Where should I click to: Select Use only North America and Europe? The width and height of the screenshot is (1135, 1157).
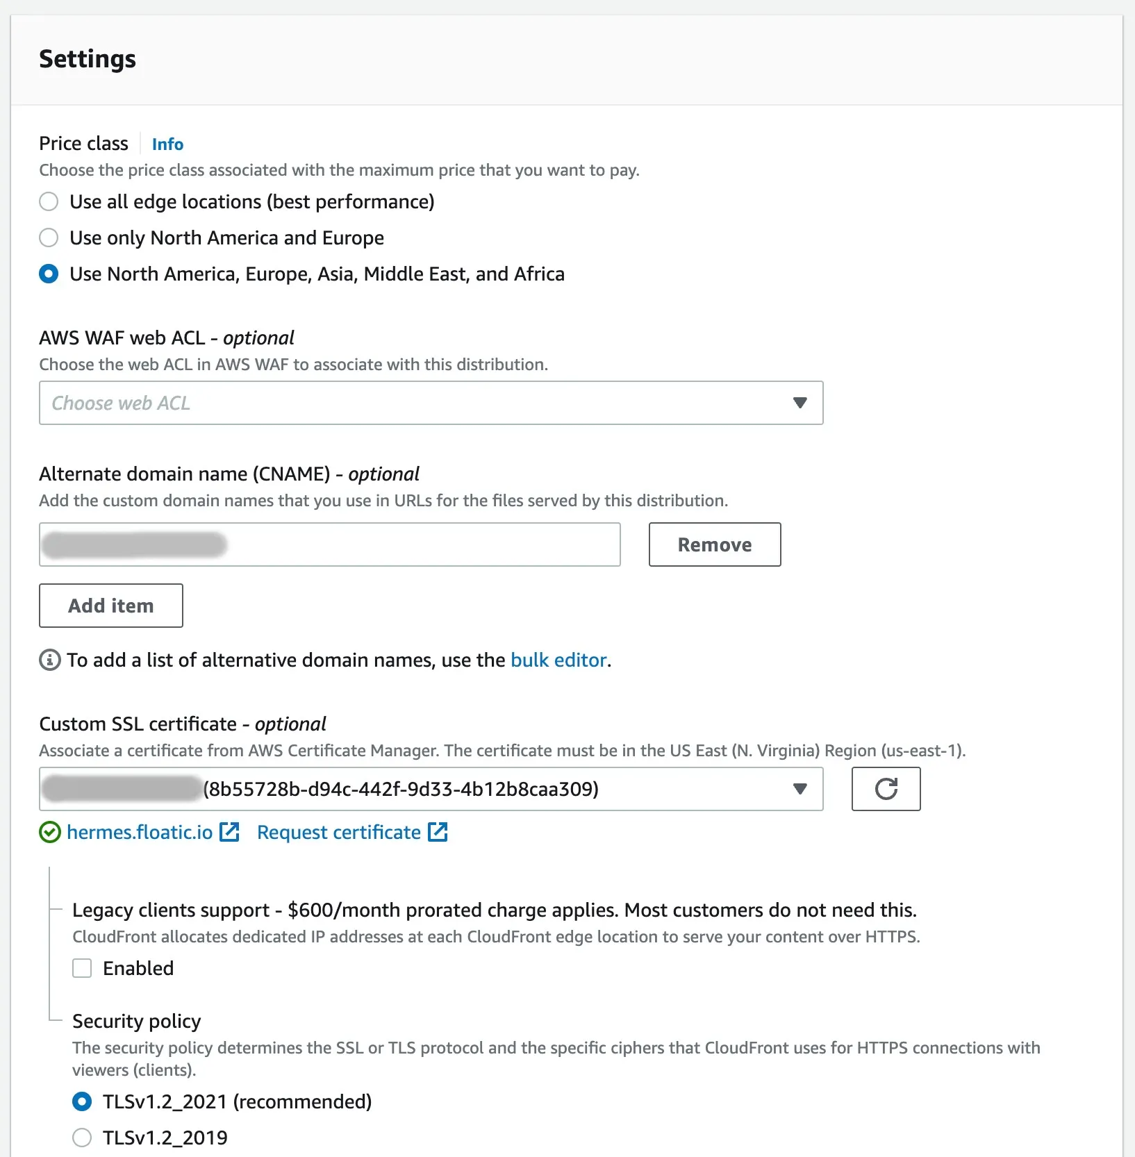click(x=49, y=238)
